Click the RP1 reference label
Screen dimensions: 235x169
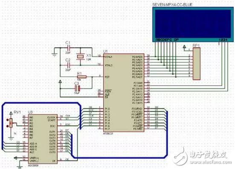[x=196, y=45]
